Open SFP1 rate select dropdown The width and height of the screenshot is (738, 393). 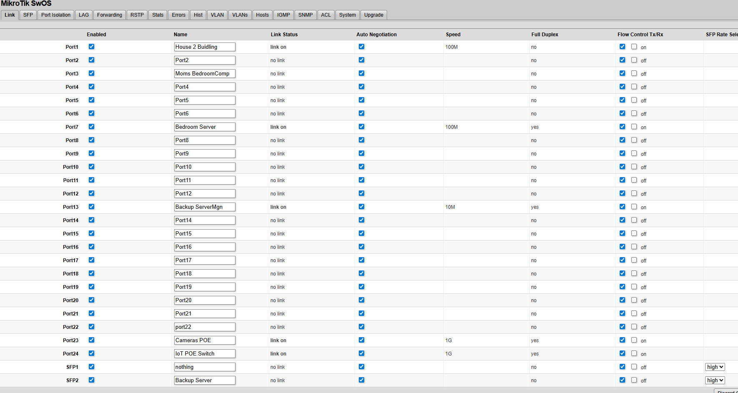(x=715, y=367)
